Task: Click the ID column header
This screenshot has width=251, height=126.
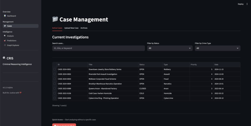Action: click(x=72, y=65)
